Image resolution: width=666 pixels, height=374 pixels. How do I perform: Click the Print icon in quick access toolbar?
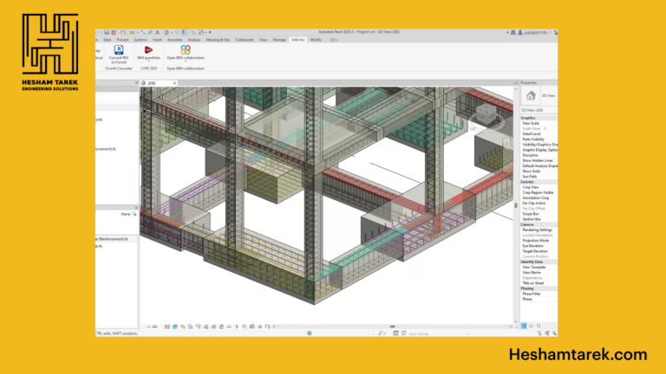click(107, 32)
